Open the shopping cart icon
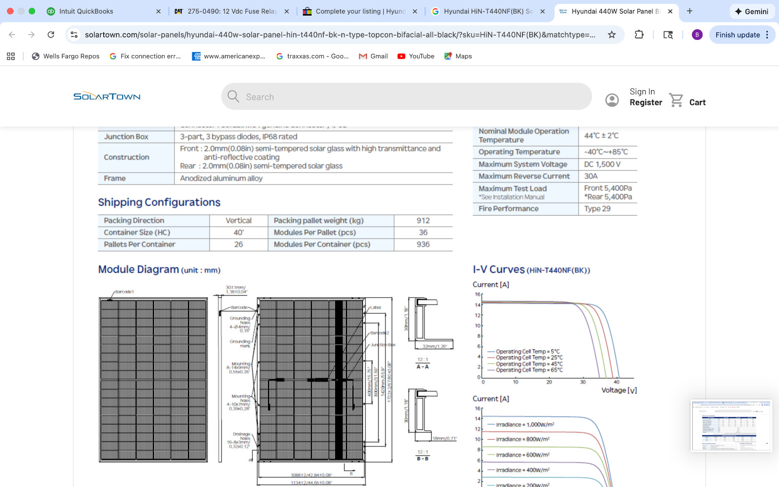The height and width of the screenshot is (487, 779). [676, 100]
